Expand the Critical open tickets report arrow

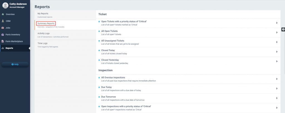[x=277, y=23]
